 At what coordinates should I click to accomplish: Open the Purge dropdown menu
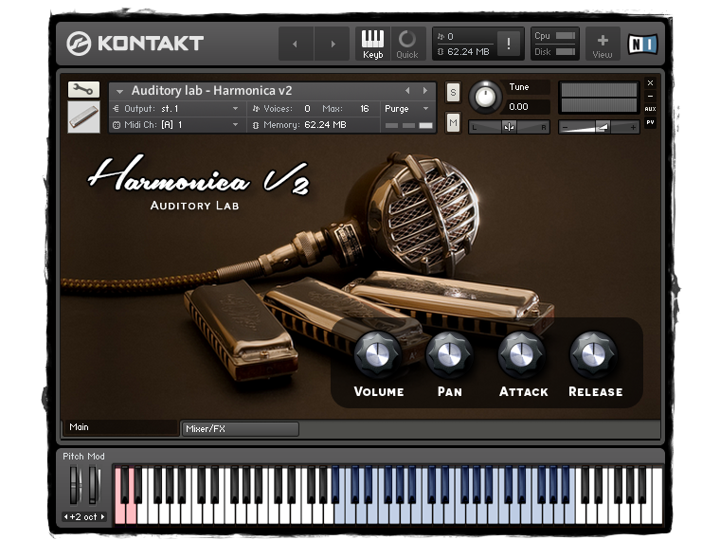pos(406,109)
